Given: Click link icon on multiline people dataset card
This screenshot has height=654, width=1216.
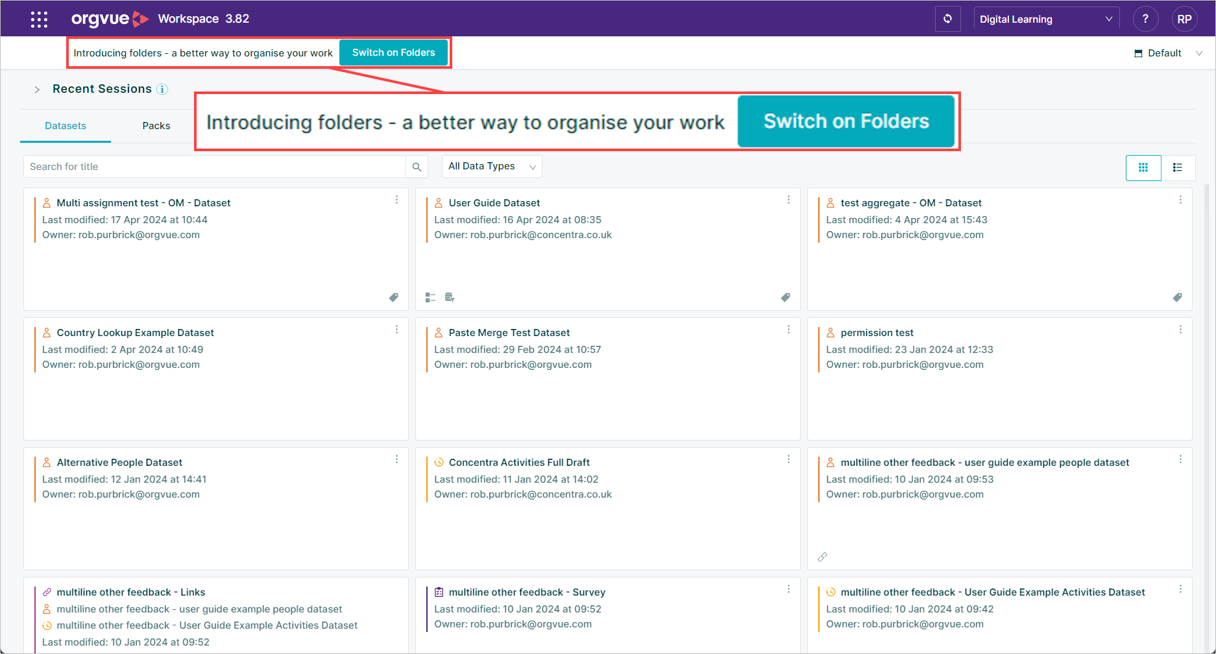Looking at the screenshot, I should [822, 557].
